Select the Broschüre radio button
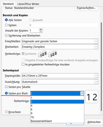Screen dimensions: 103x127 click(x=6, y=112)
